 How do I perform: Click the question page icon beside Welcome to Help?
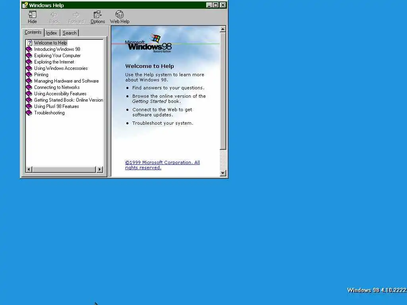pyautogui.click(x=29, y=43)
